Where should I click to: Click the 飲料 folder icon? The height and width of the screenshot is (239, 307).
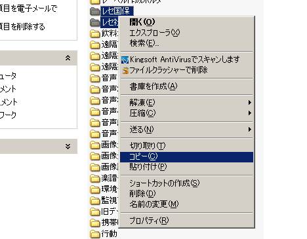95,33
